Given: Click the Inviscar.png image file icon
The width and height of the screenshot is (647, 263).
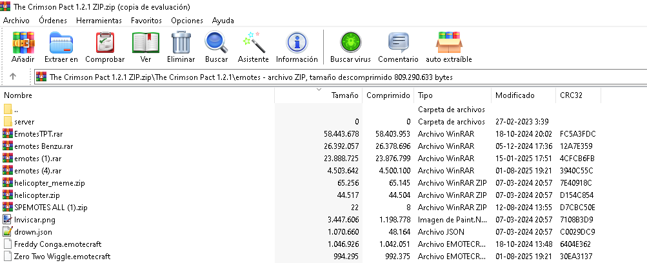Looking at the screenshot, I should click(8, 219).
